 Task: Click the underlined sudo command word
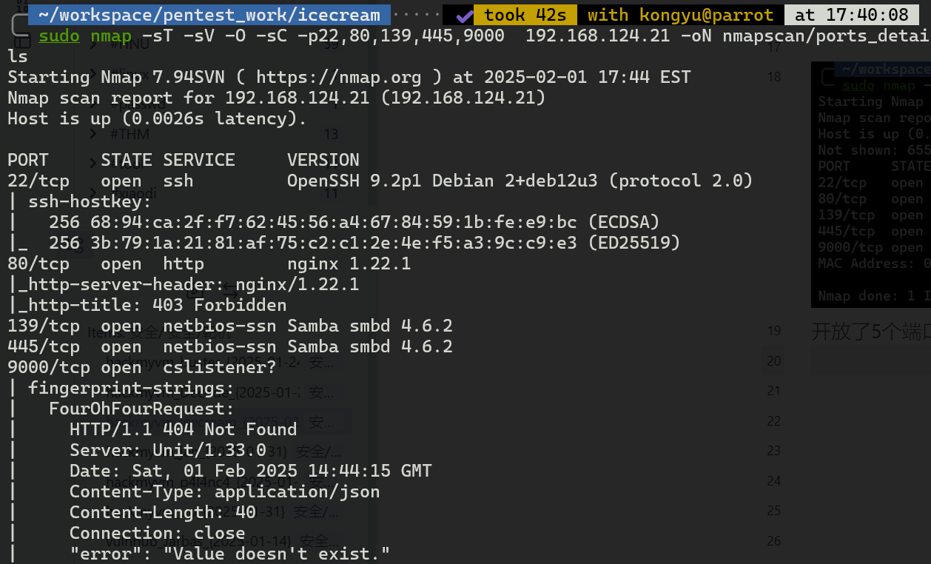(x=59, y=36)
